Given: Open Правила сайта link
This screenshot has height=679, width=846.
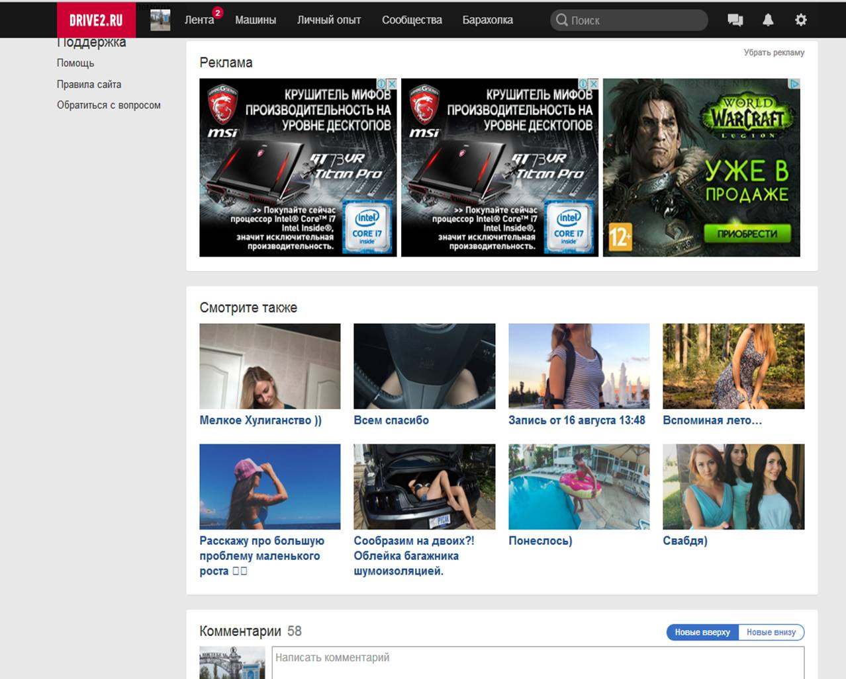Looking at the screenshot, I should tap(89, 84).
